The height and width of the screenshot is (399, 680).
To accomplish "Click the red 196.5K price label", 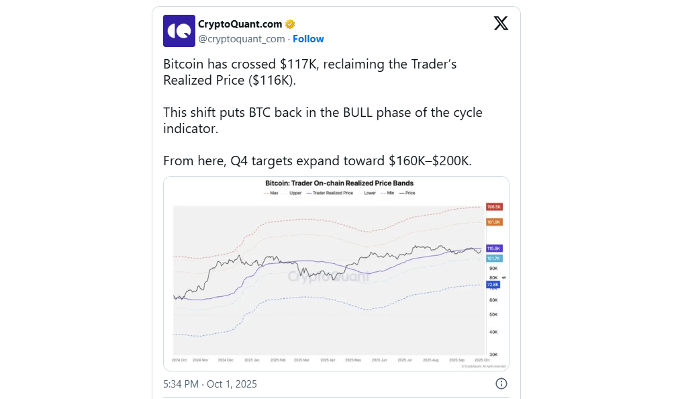I will click(x=493, y=207).
